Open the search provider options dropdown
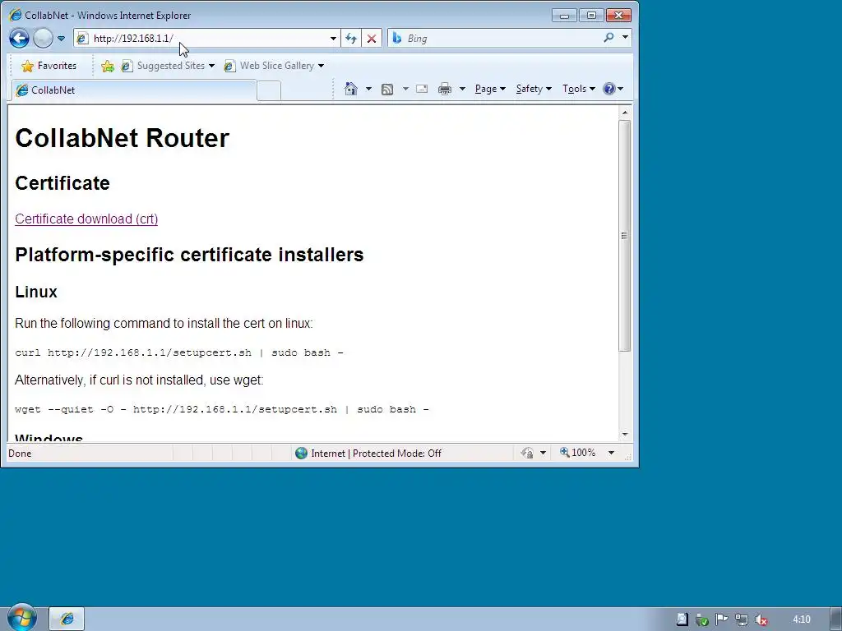 point(625,38)
